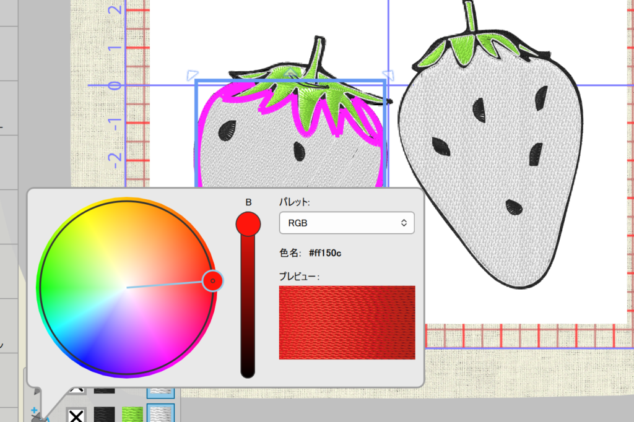Click the left selection triangle handle

pos(191,75)
